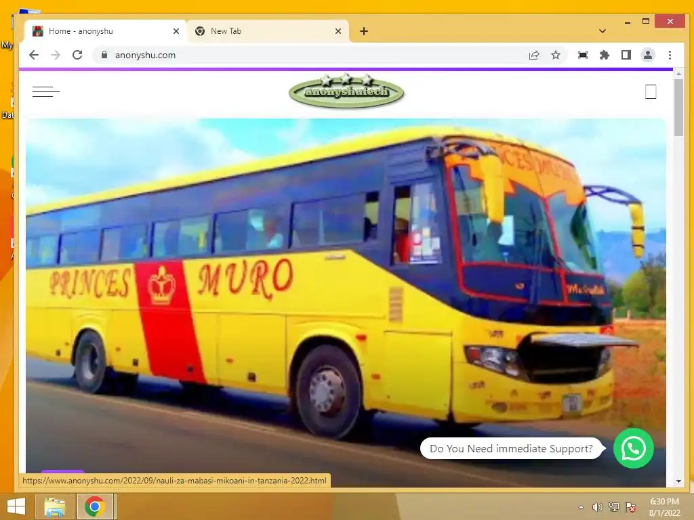
Task: Click the forward navigation arrow
Action: pyautogui.click(x=56, y=55)
